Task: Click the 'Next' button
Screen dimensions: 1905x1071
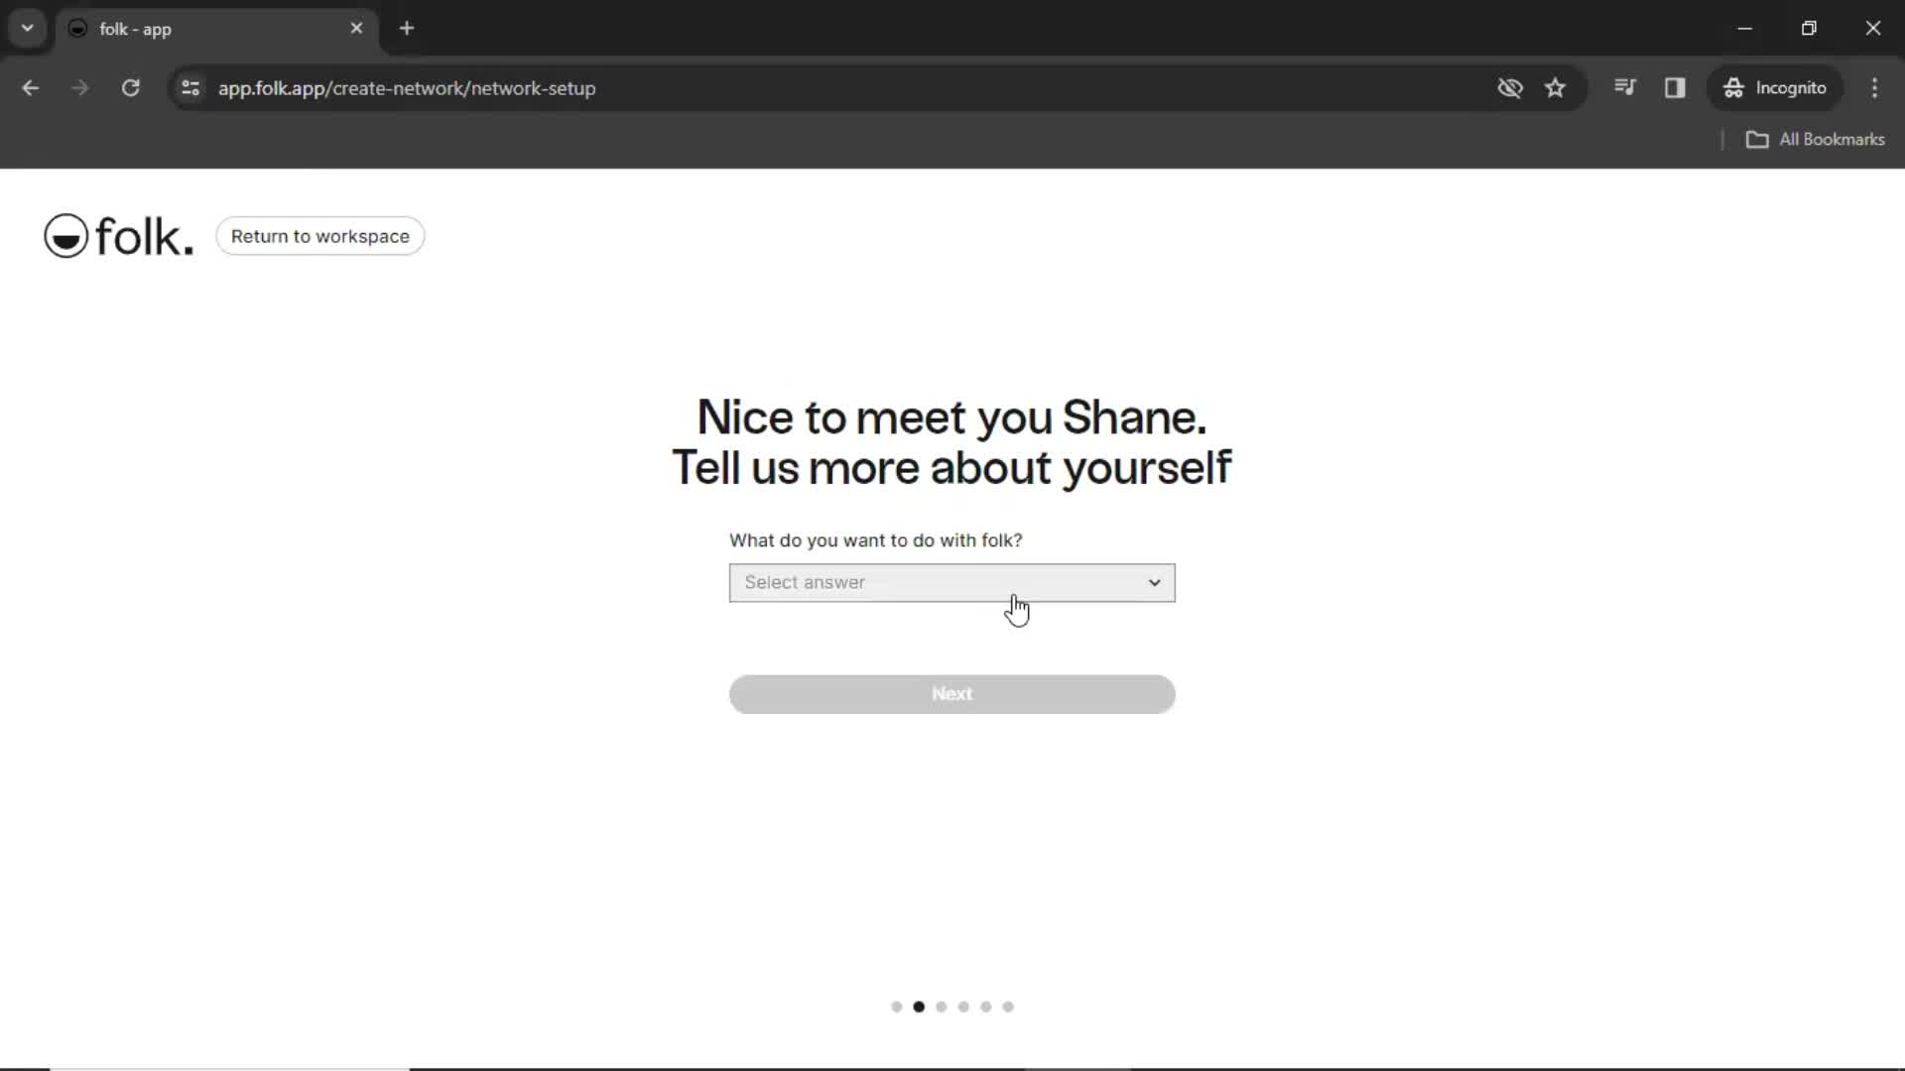Action: point(952,693)
